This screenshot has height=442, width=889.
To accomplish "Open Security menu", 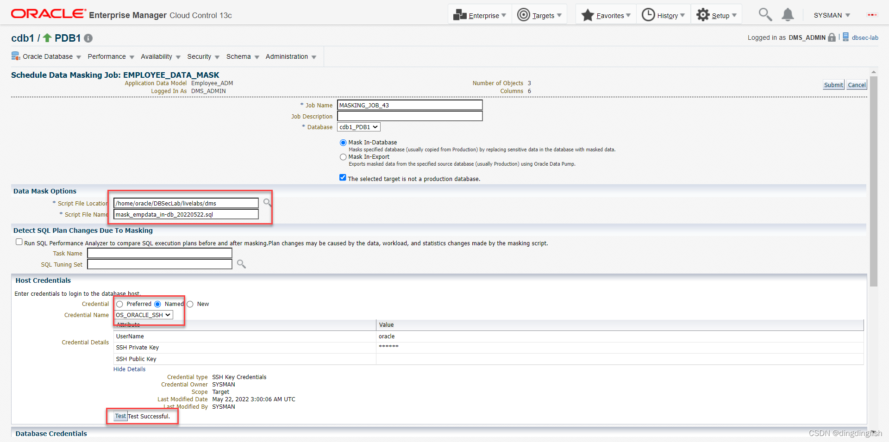I will (x=203, y=56).
